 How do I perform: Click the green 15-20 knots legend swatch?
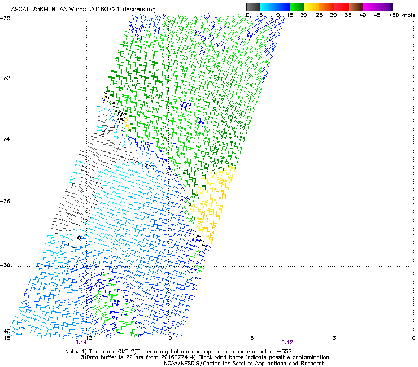click(297, 7)
